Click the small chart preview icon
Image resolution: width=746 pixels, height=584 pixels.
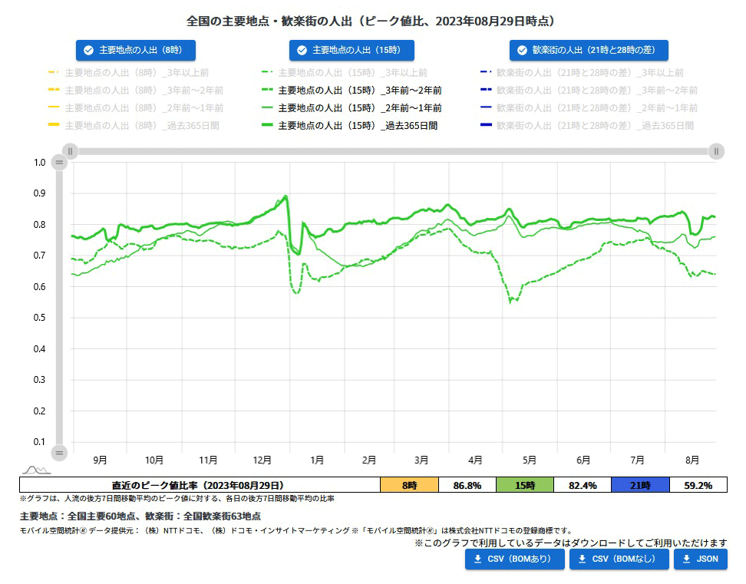click(37, 470)
